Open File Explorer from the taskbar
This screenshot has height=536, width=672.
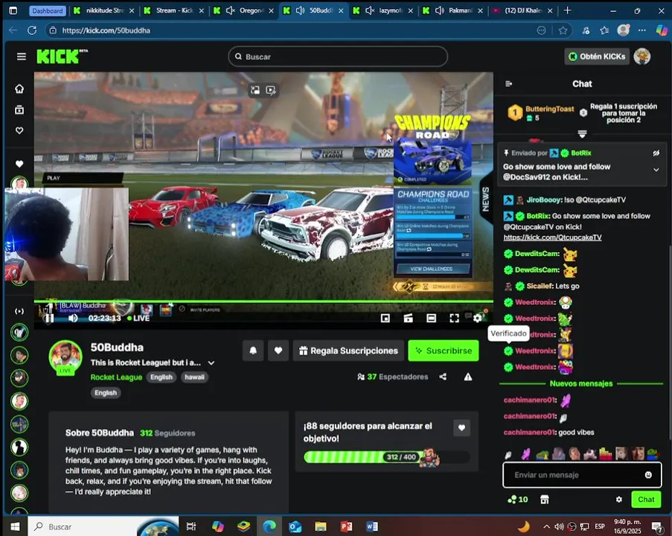(321, 526)
